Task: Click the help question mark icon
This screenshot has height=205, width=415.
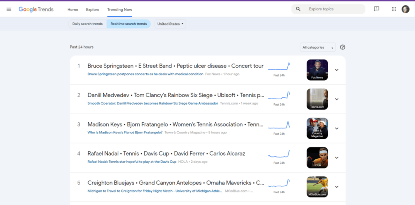Action: coord(342,47)
